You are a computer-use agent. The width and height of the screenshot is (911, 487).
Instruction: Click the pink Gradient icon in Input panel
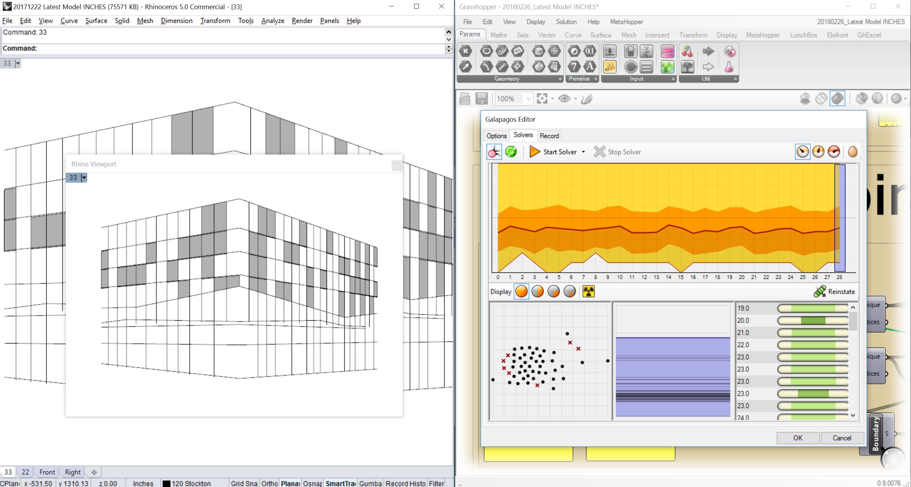(667, 52)
